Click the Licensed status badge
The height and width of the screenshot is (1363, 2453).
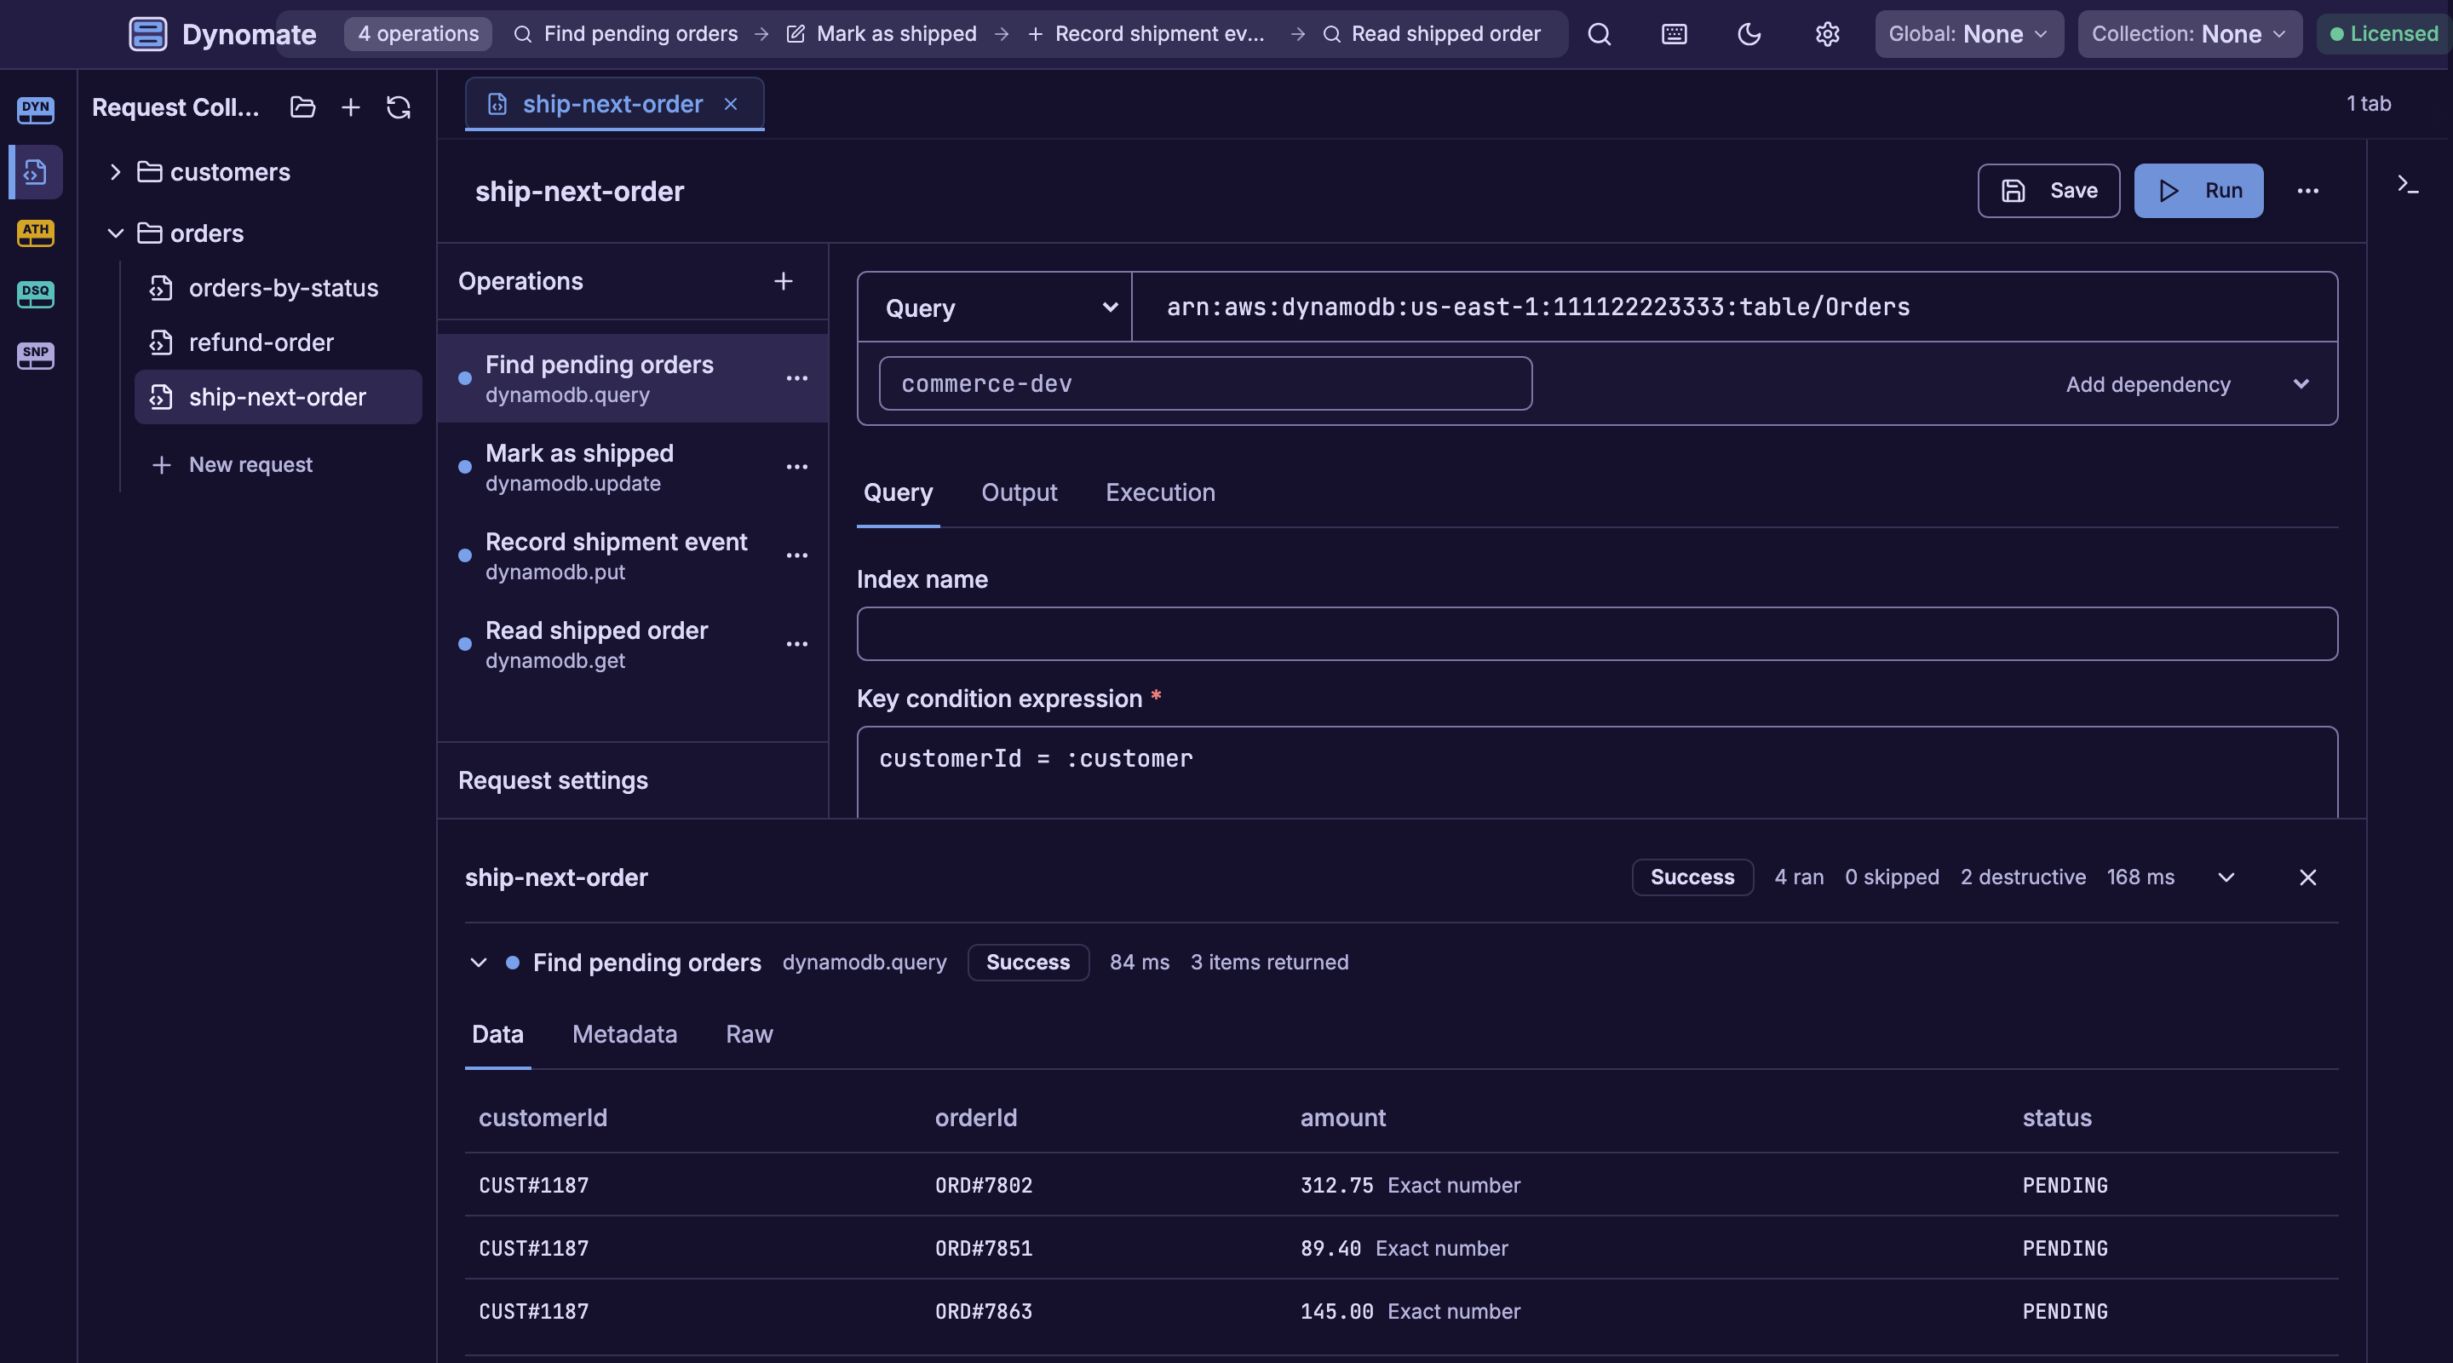tap(2383, 34)
